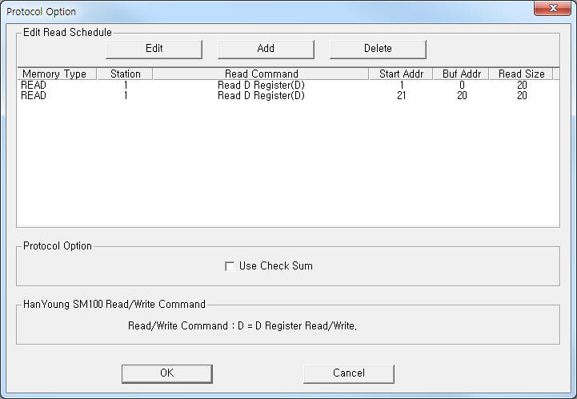Click the Start Addr column header
The image size is (577, 399).
coord(400,74)
